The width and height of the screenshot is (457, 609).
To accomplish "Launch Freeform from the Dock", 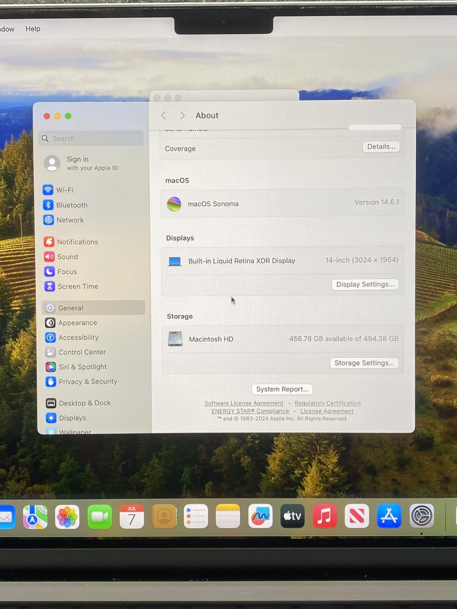I will (x=260, y=517).
